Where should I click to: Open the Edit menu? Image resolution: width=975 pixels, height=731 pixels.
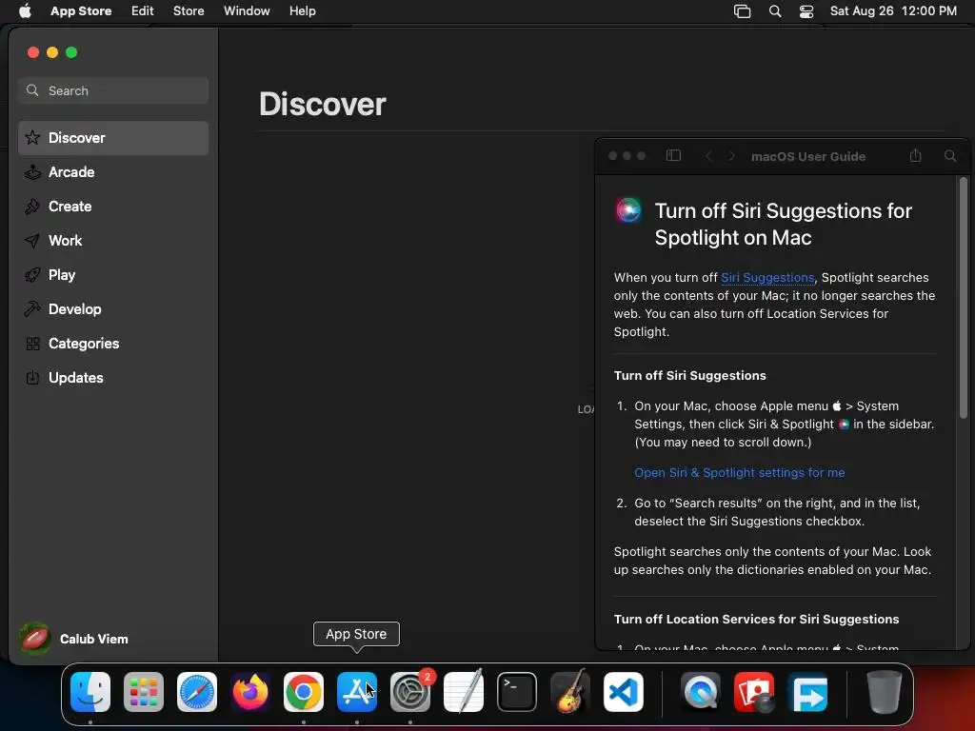[x=143, y=10]
